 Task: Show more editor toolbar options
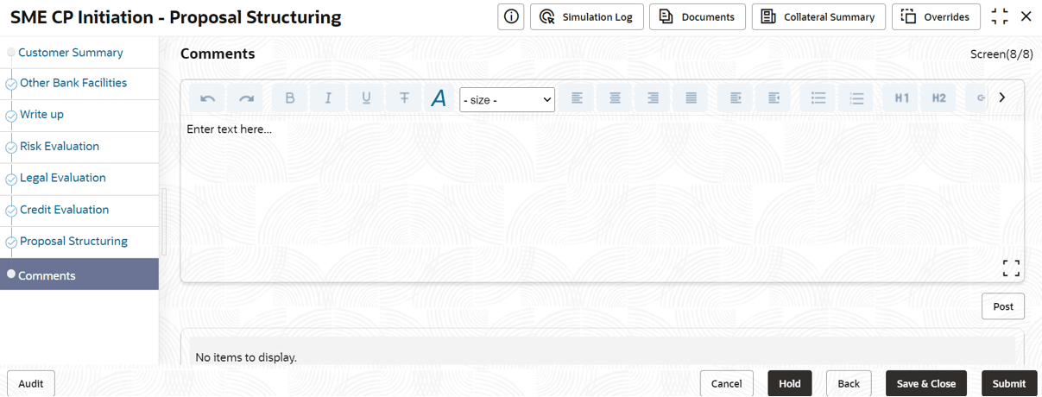(1002, 98)
